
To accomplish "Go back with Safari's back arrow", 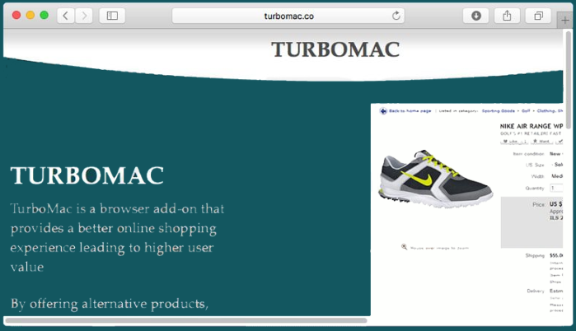I will 66,16.
